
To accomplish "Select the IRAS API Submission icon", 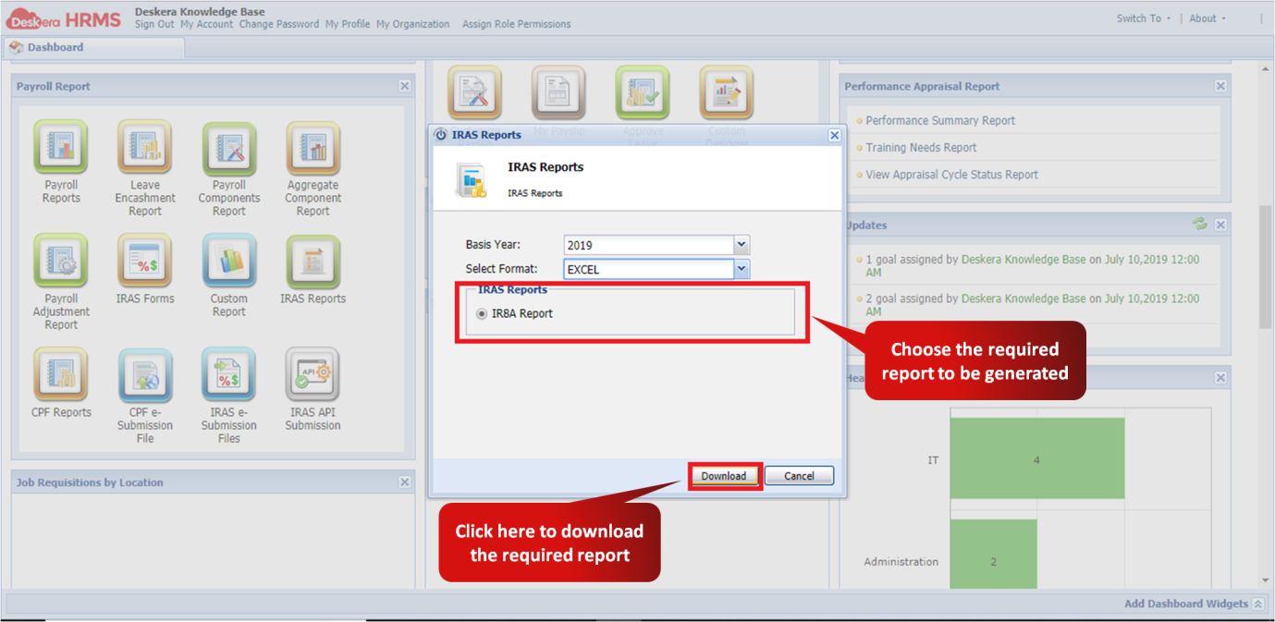I will click(313, 375).
